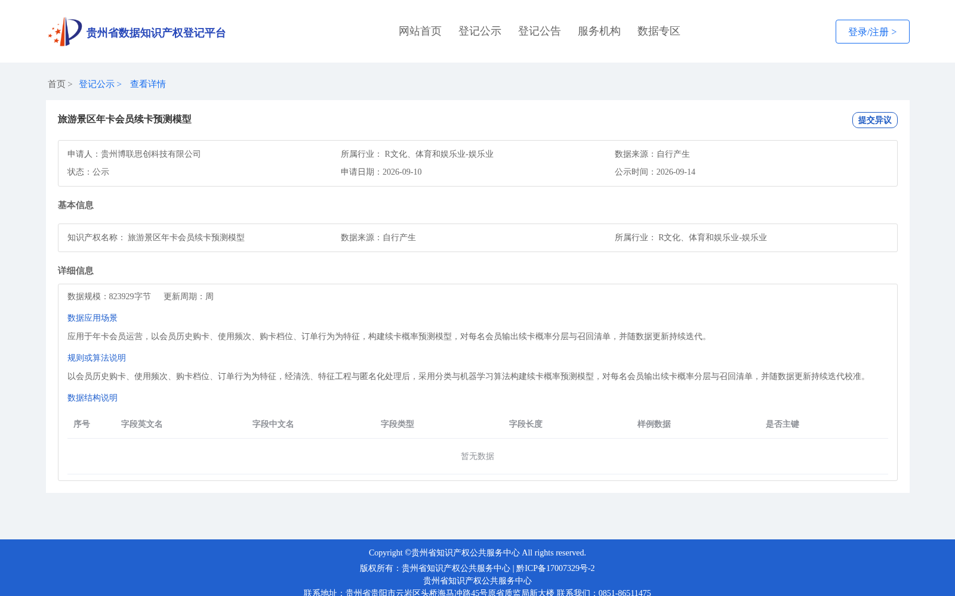The image size is (955, 596).
Task: Click the 查看详情 breadcrumb
Action: click(148, 84)
